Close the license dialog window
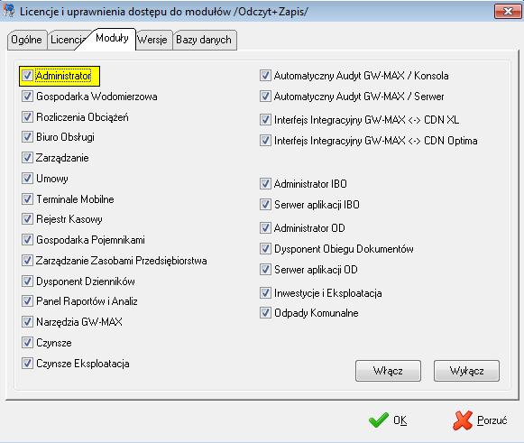Viewport: 524px width, 443px height. click(x=508, y=12)
